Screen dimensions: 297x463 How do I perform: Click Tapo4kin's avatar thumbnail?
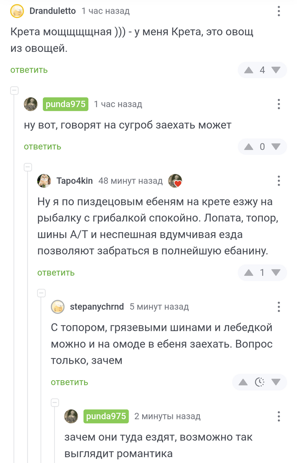pos(44,180)
